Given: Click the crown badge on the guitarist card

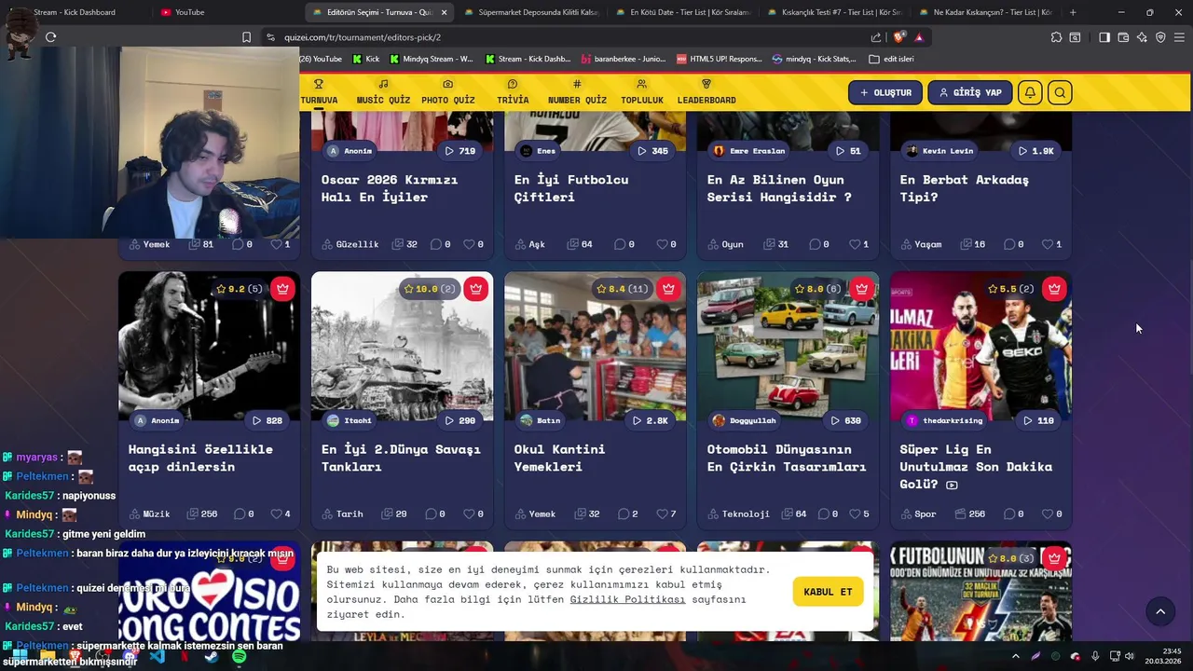Looking at the screenshot, I should click(x=282, y=289).
